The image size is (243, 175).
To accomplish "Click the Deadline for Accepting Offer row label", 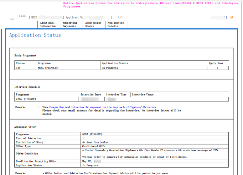I will click(x=36, y=161).
